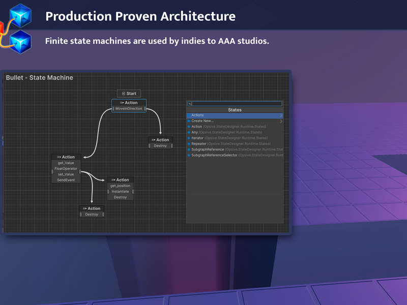Add a SubgraphReference state
Screen dimensions: 407x305
pos(235,149)
